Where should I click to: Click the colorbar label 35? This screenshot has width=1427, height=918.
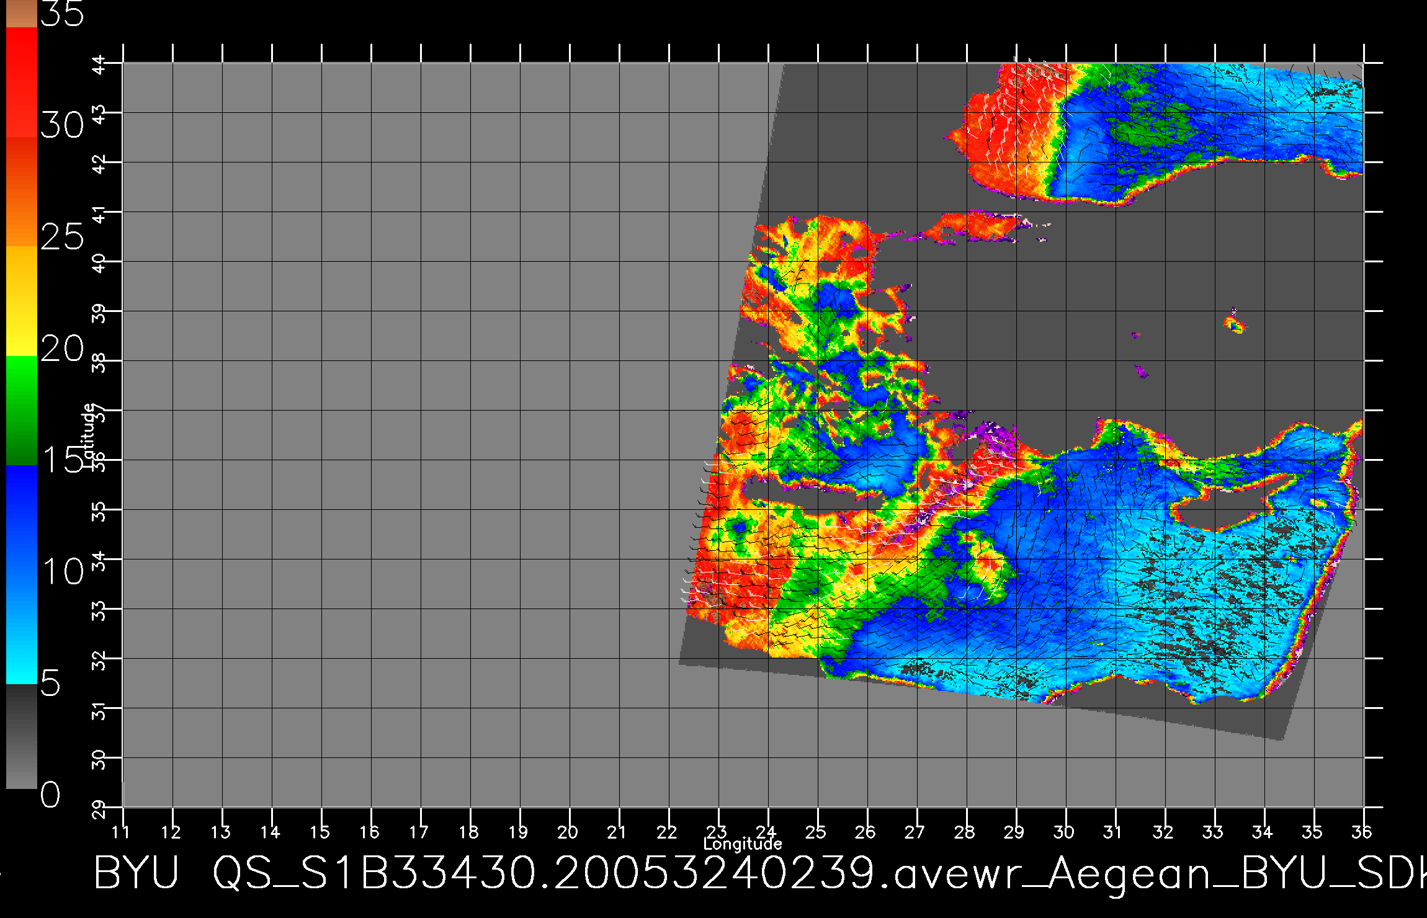pyautogui.click(x=62, y=14)
